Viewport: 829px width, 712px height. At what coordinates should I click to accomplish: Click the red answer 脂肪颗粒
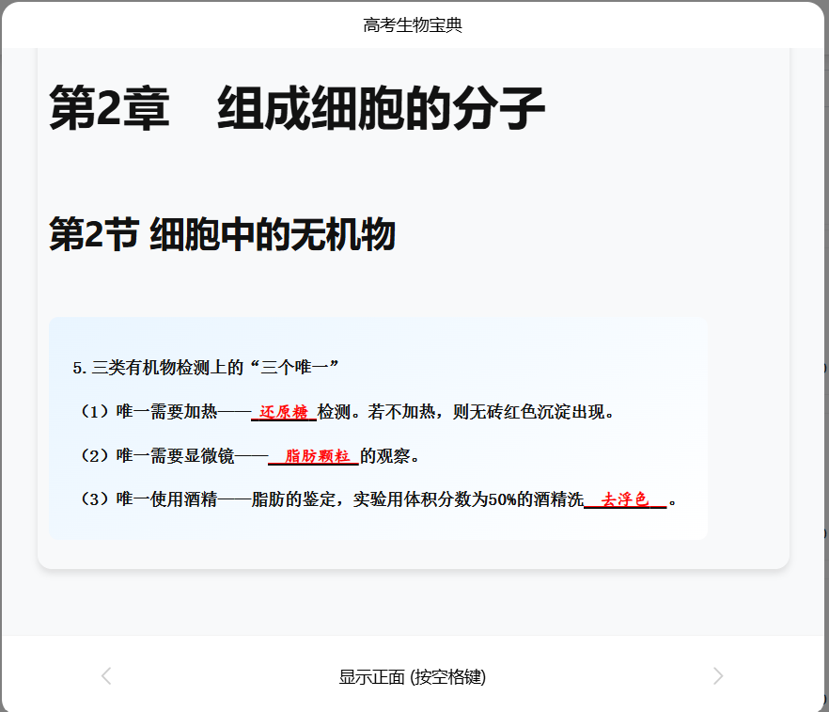point(318,455)
